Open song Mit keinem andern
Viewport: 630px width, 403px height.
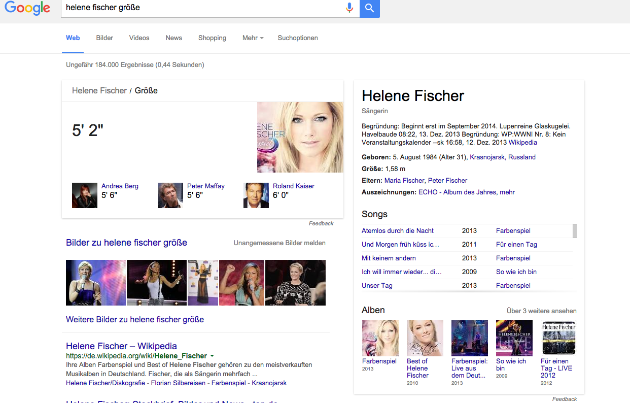(389, 258)
